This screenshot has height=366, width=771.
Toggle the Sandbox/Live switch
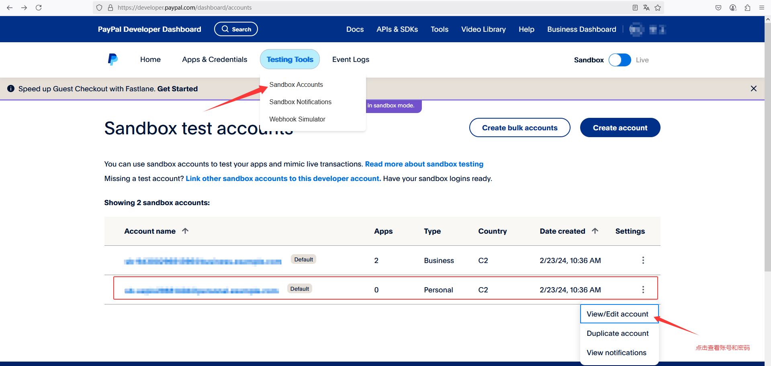click(x=620, y=60)
